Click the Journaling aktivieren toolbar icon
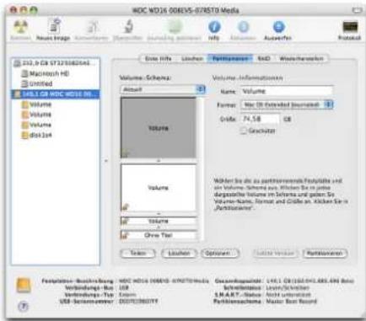 (175, 27)
